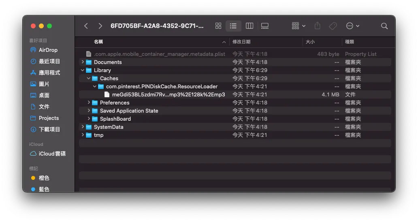Viewport: 418px width, 222px height.
Task: Open the group-by dropdown
Action: click(x=299, y=26)
